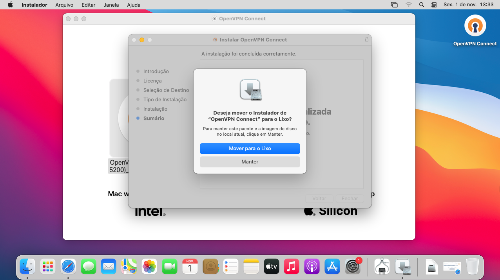Viewport: 500px width, 280px height.
Task: Open the Janela menu
Action: 111,5
